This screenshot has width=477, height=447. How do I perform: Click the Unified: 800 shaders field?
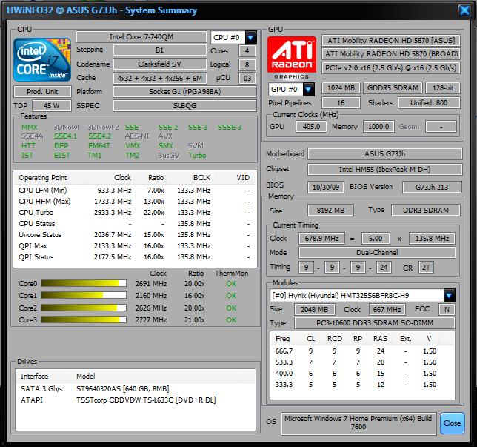tap(429, 102)
